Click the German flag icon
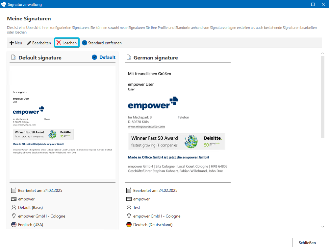The height and width of the screenshot is (252, 329). tap(129, 224)
